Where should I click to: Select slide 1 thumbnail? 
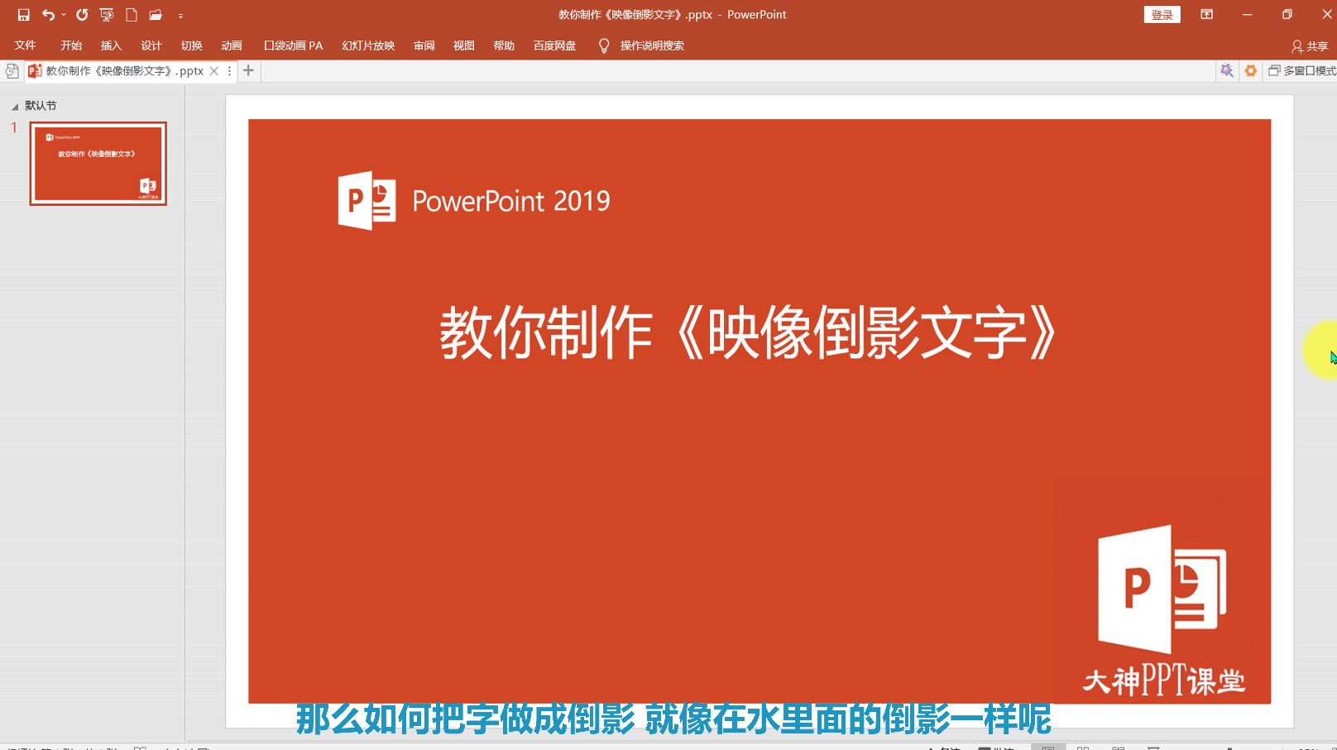pos(98,164)
